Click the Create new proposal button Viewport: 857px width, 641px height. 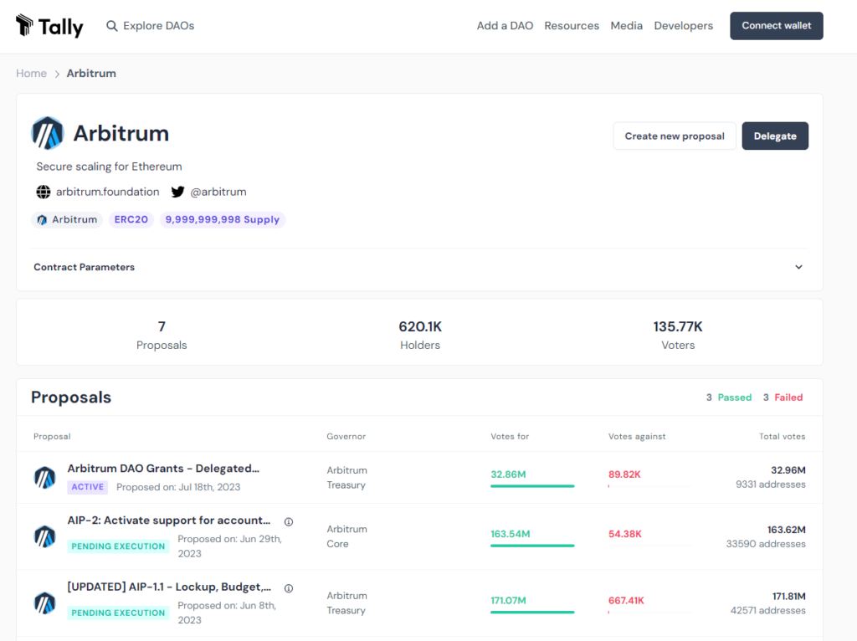pyautogui.click(x=675, y=136)
